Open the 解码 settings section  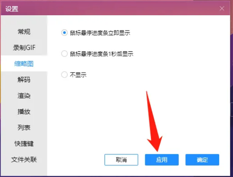point(24,80)
